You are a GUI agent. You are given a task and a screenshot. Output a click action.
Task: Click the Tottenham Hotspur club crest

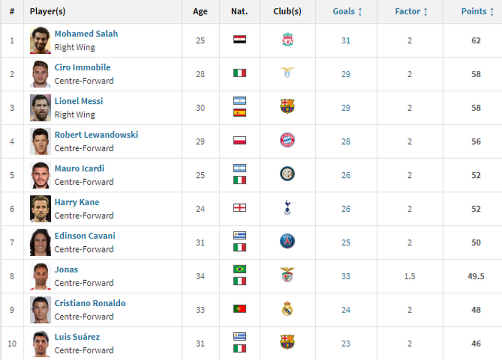click(x=287, y=208)
